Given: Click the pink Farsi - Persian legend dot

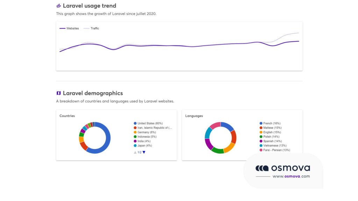Looking at the screenshot, I should (x=261, y=150).
